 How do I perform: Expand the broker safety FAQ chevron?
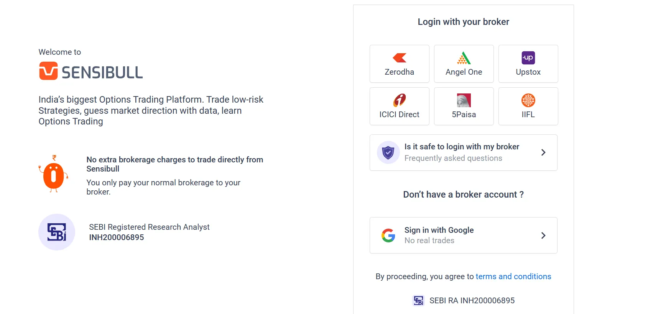click(x=543, y=152)
